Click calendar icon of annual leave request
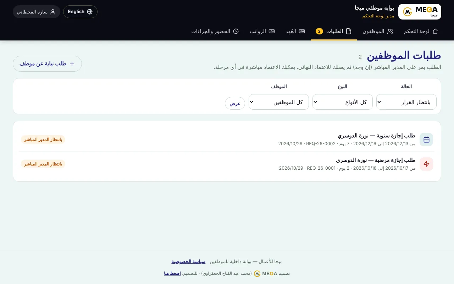The height and width of the screenshot is (284, 454). pyautogui.click(x=426, y=140)
